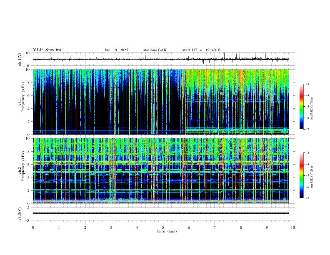This screenshot has height=255, width=330.
Task: Click time axis tick label 1
Action: point(59,227)
